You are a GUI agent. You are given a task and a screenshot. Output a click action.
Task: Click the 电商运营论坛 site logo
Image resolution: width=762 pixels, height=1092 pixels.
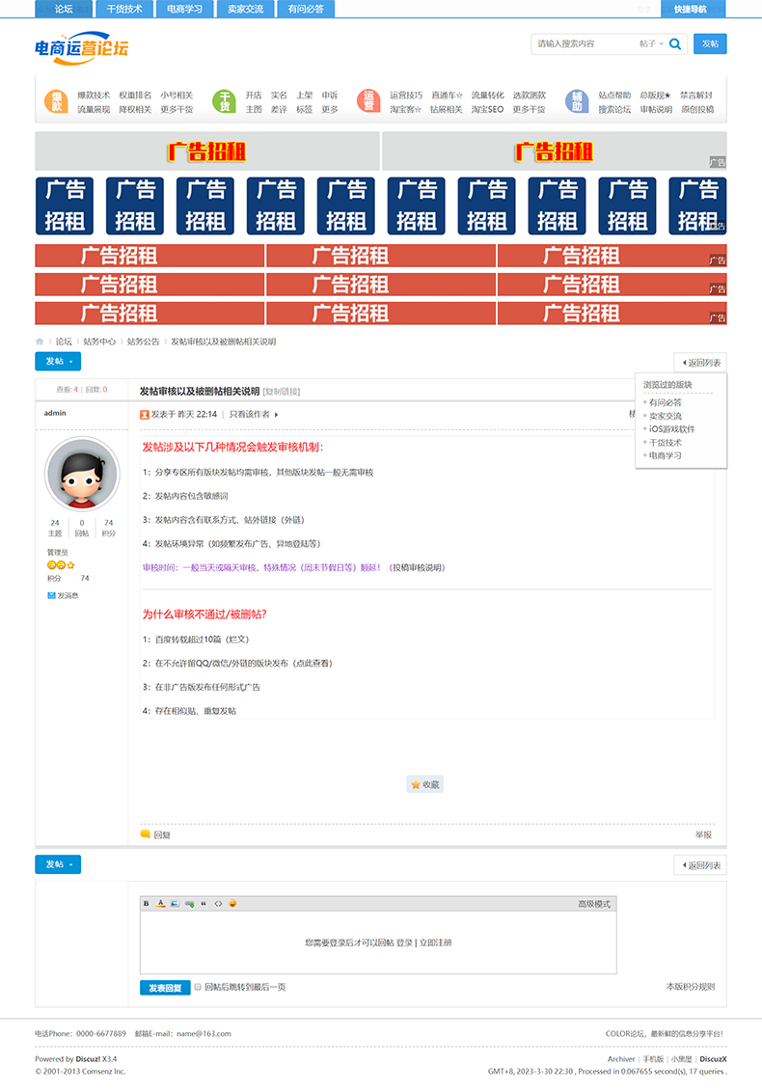pos(81,47)
